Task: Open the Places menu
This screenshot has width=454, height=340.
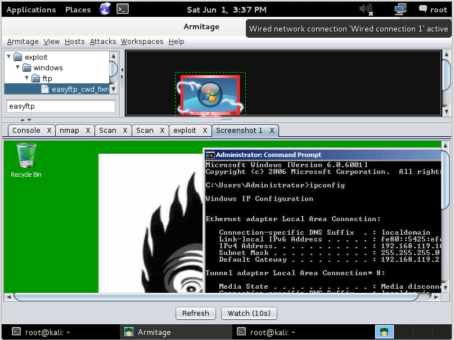Action: pyautogui.click(x=78, y=10)
